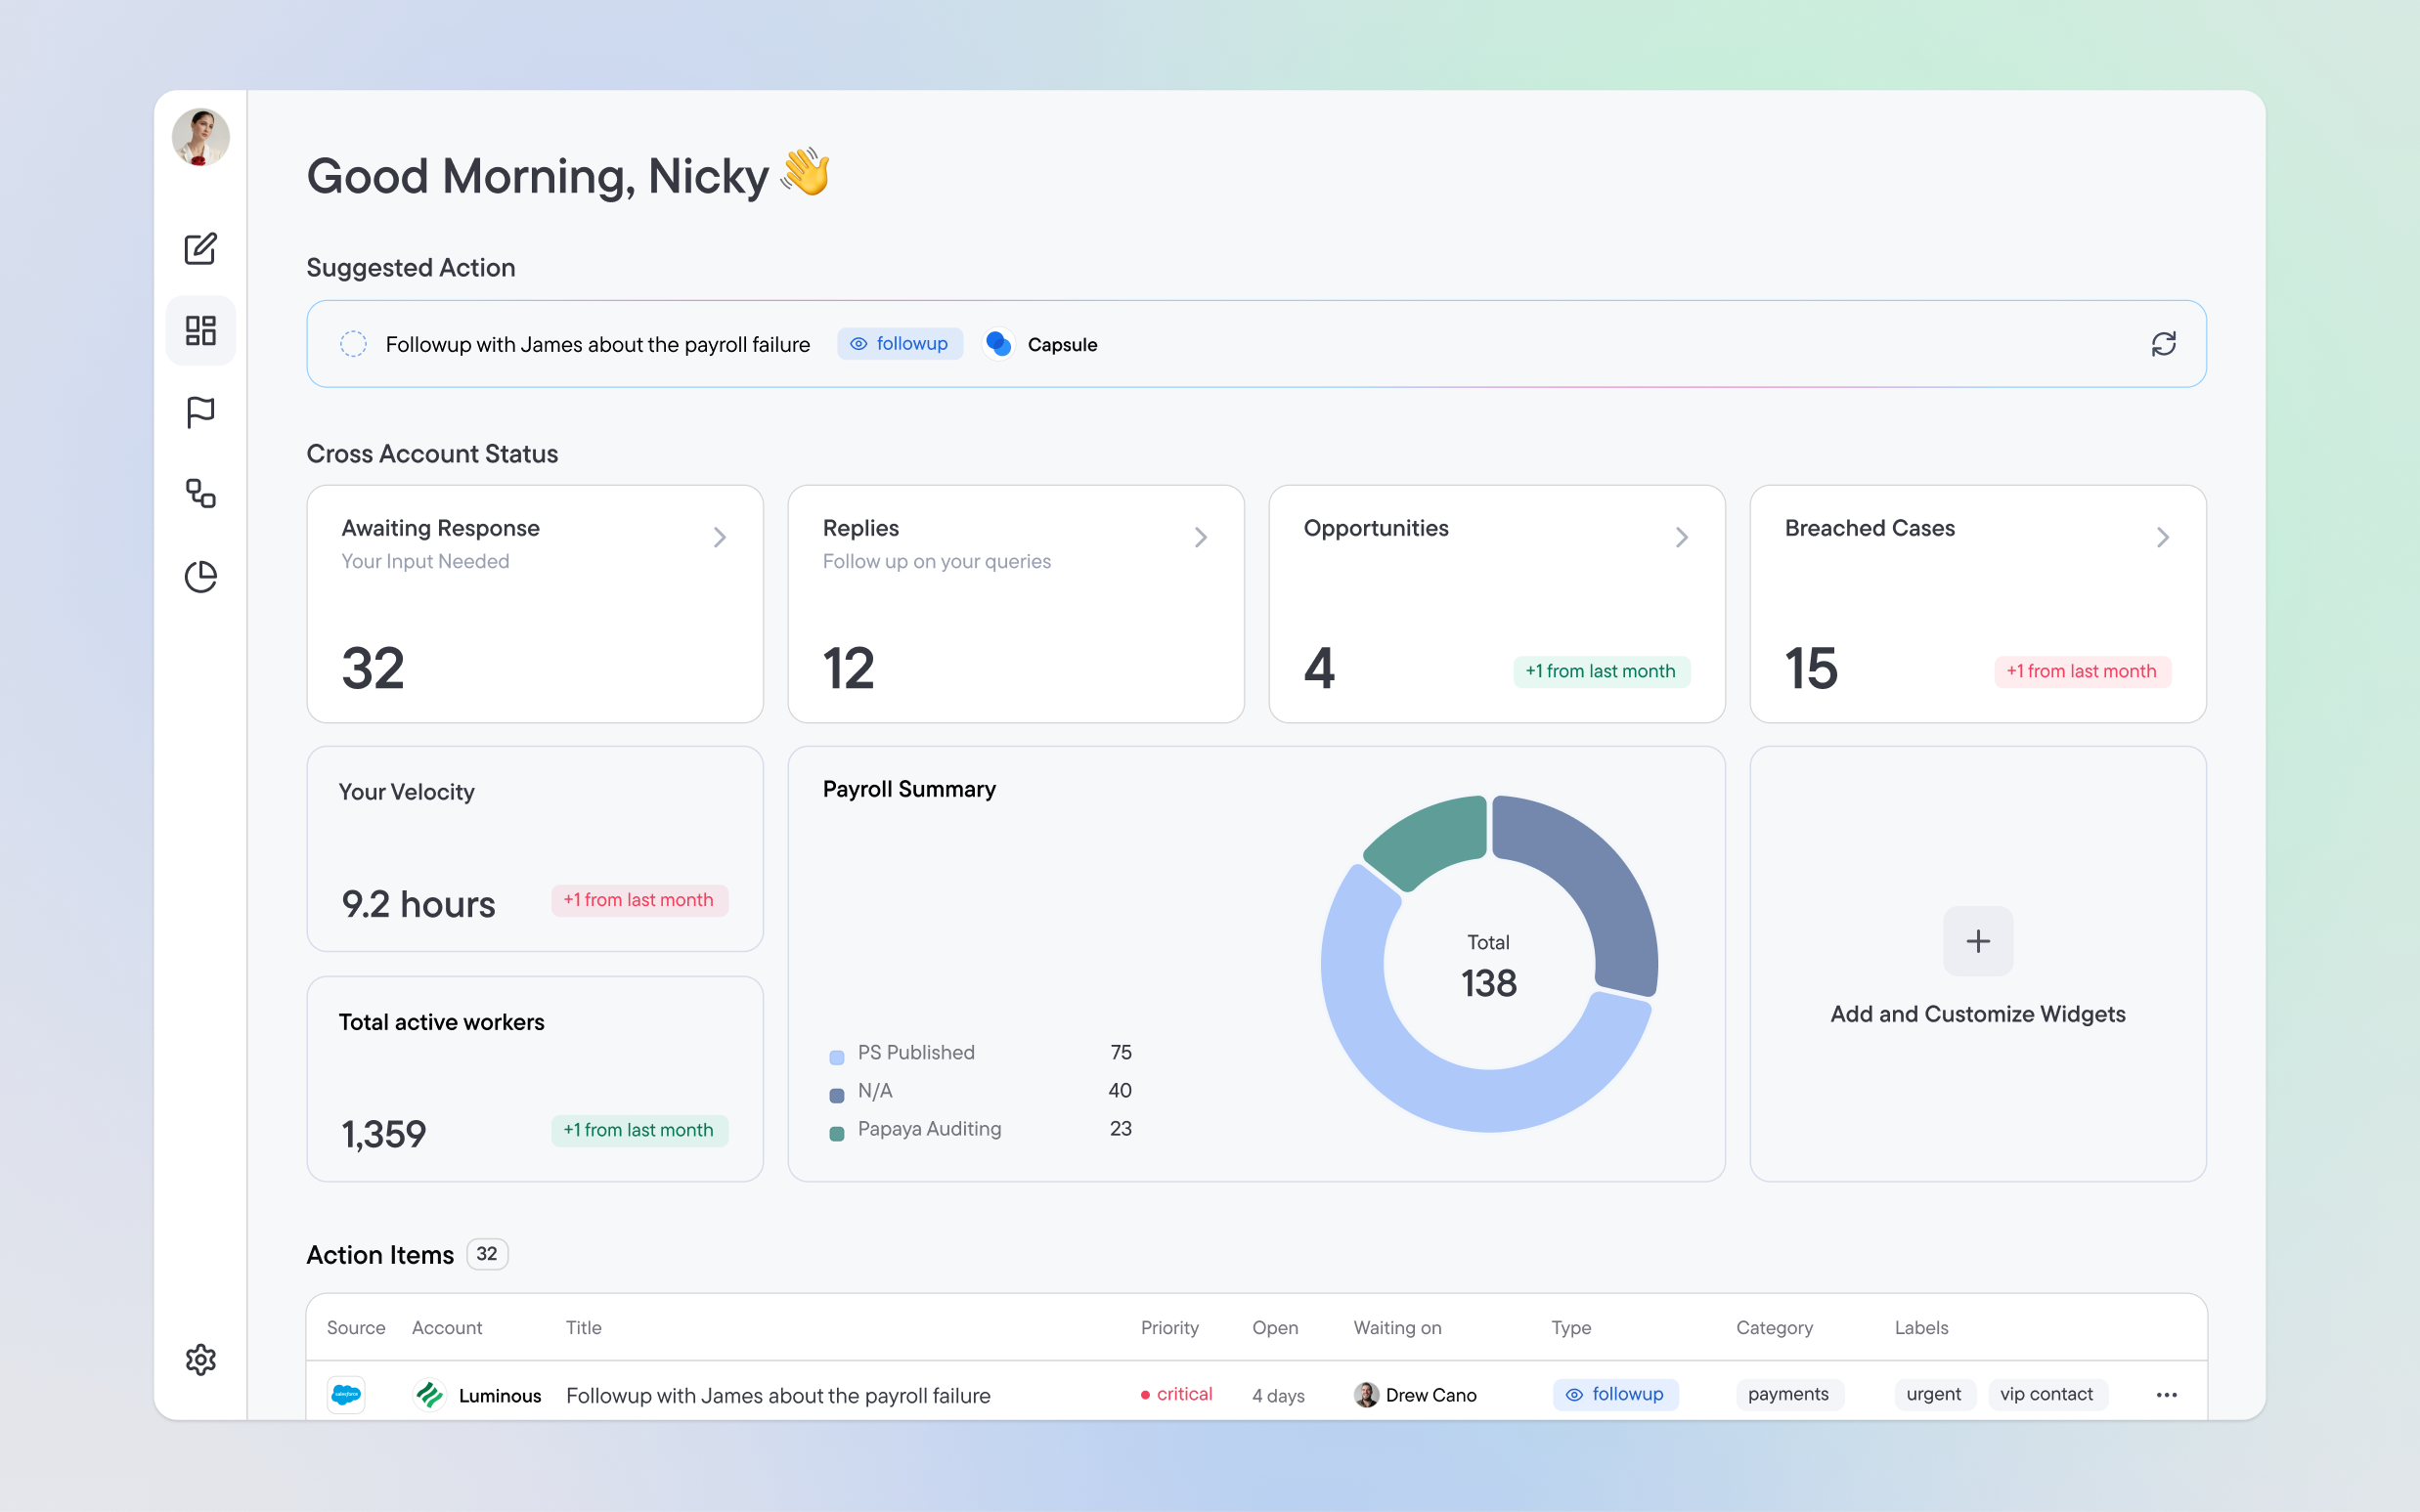The image size is (2420, 1512).
Task: Click the user profile avatar photo
Action: 200,137
